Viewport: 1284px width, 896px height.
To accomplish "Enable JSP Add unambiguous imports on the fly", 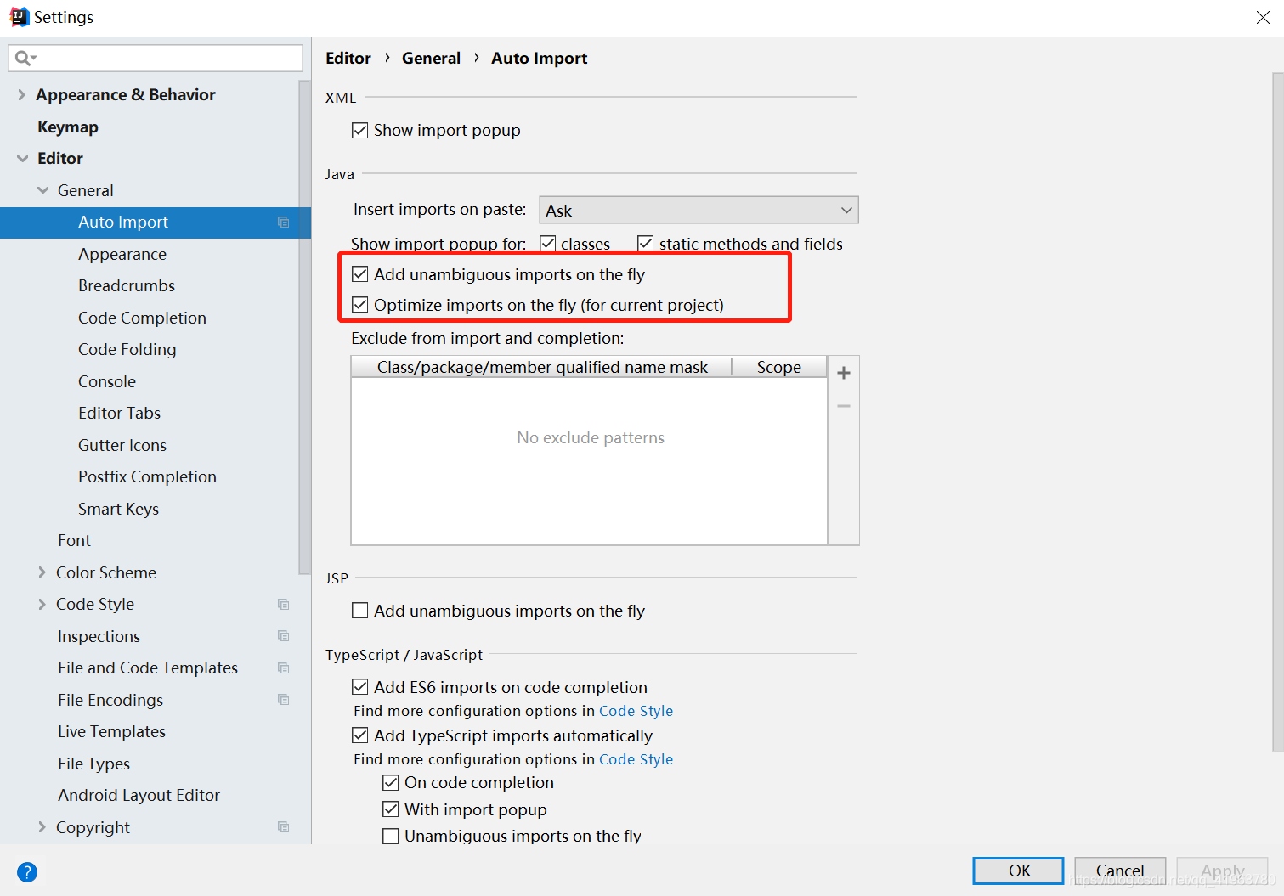I will point(360,611).
